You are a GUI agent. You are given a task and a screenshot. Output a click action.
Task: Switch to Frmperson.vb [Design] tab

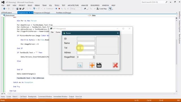42,13
